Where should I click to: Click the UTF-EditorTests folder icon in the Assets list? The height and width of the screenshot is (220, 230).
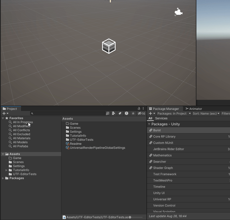(67, 139)
